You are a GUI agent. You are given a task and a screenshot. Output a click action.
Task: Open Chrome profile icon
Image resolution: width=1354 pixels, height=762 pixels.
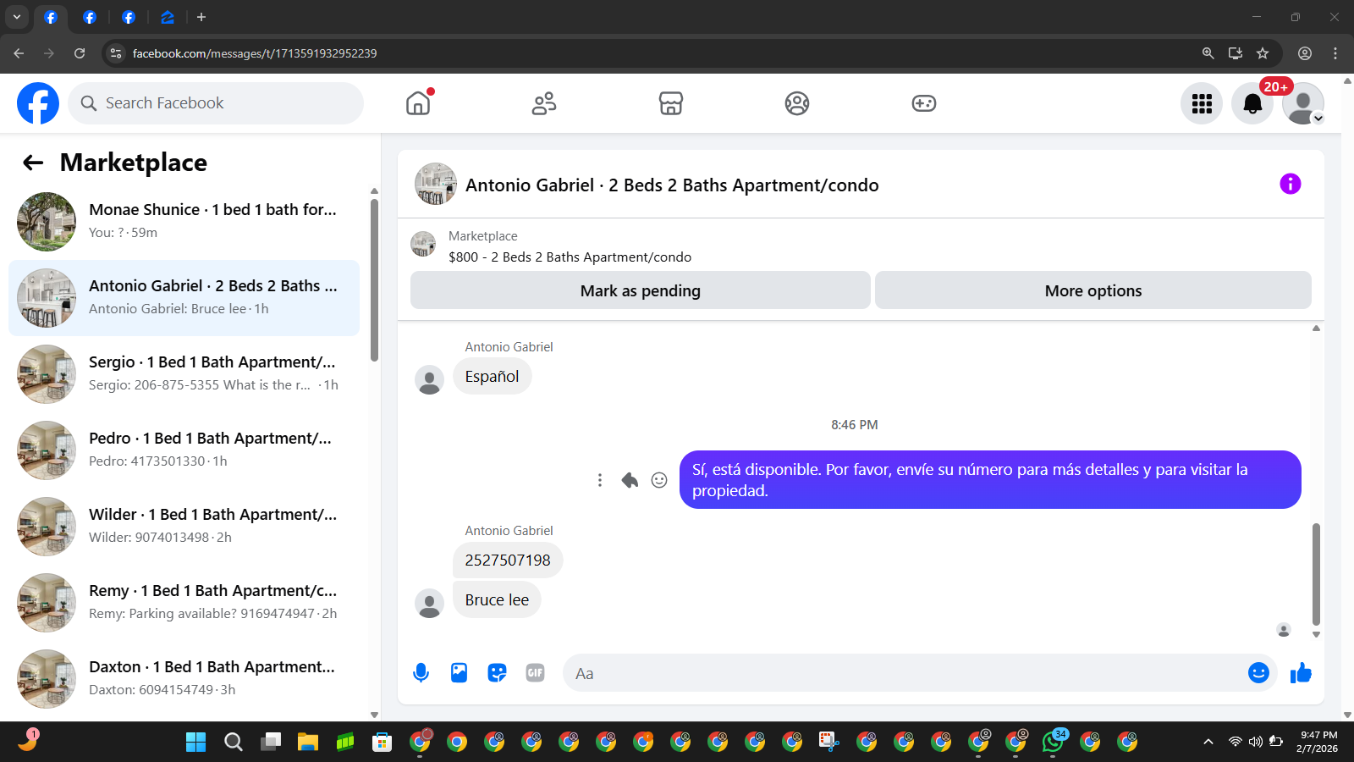(x=1305, y=53)
